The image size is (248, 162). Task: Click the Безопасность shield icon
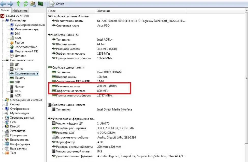[7, 140]
